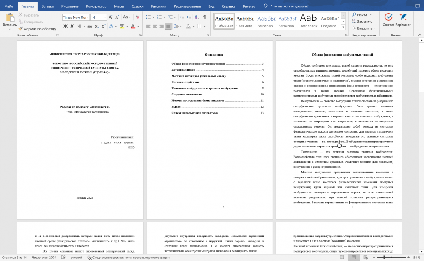The width and height of the screenshot is (424, 261).
Task: Switch to Print Layout view in status bar
Action: [354, 258]
